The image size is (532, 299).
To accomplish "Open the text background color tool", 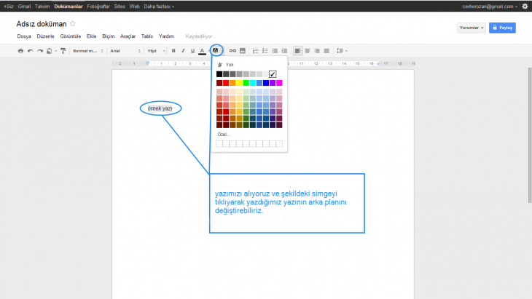I will [216, 51].
